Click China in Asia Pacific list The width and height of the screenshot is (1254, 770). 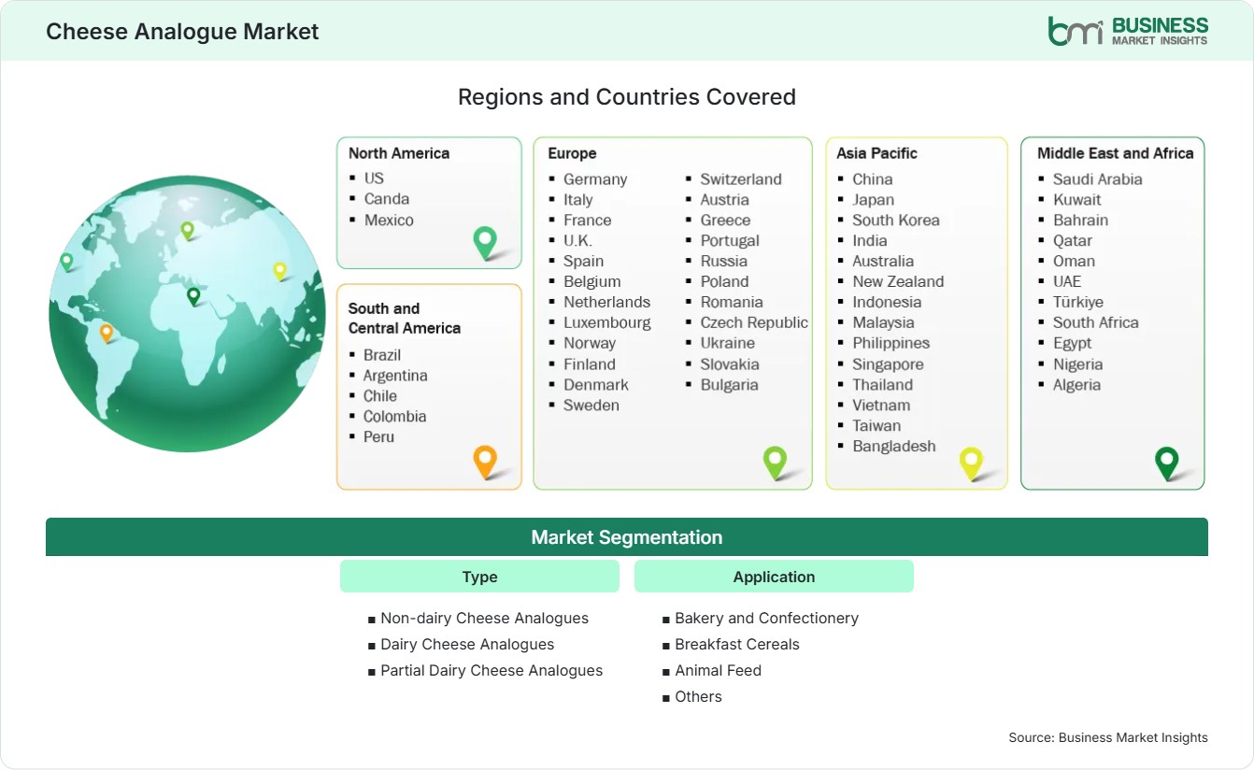click(873, 178)
